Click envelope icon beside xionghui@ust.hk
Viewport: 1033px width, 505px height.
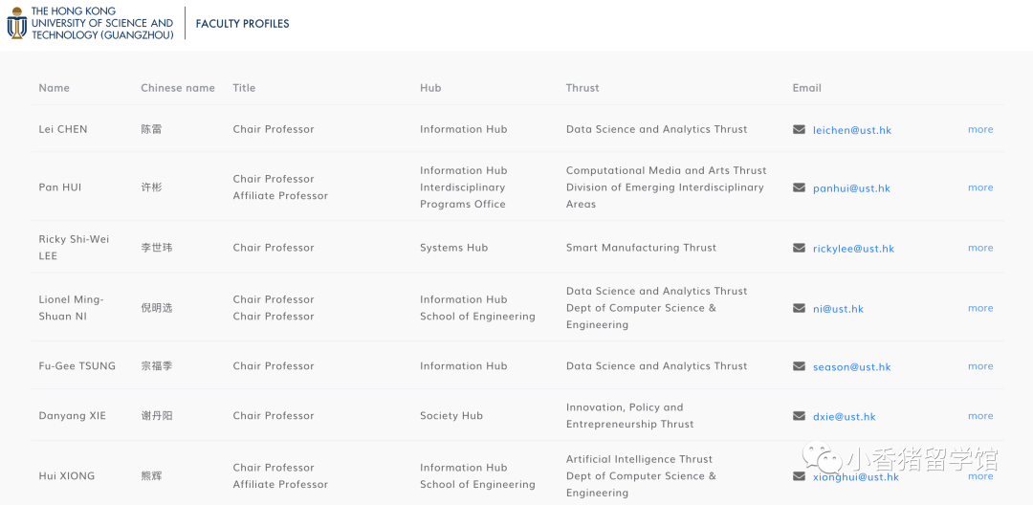(x=799, y=476)
